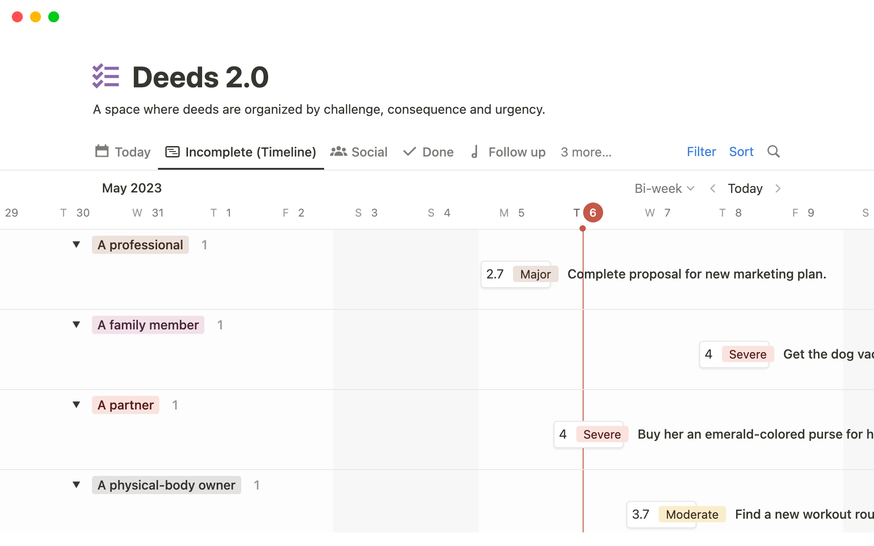Go to next timeline period arrow
Image resolution: width=874 pixels, height=546 pixels.
tap(778, 188)
